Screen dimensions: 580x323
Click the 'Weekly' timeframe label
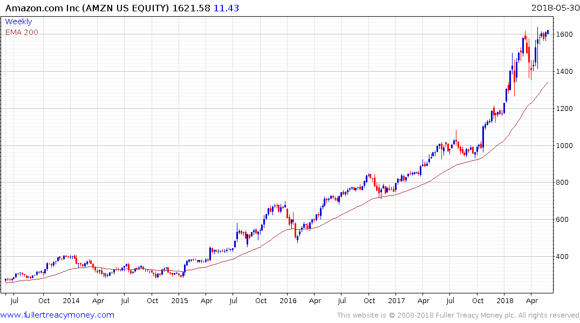pos(18,22)
